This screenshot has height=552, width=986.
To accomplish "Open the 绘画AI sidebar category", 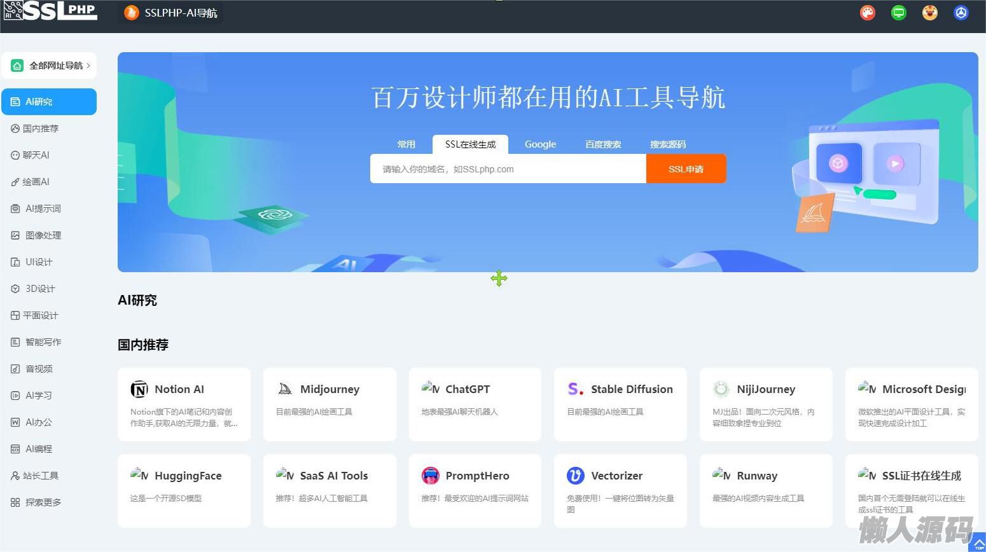I will [49, 182].
